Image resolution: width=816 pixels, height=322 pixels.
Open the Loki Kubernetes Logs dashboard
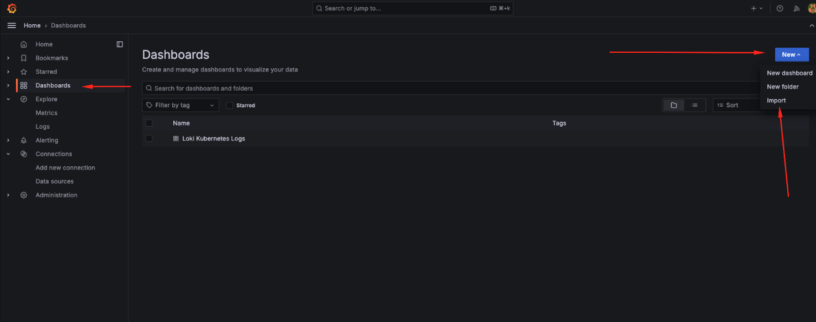(x=214, y=139)
